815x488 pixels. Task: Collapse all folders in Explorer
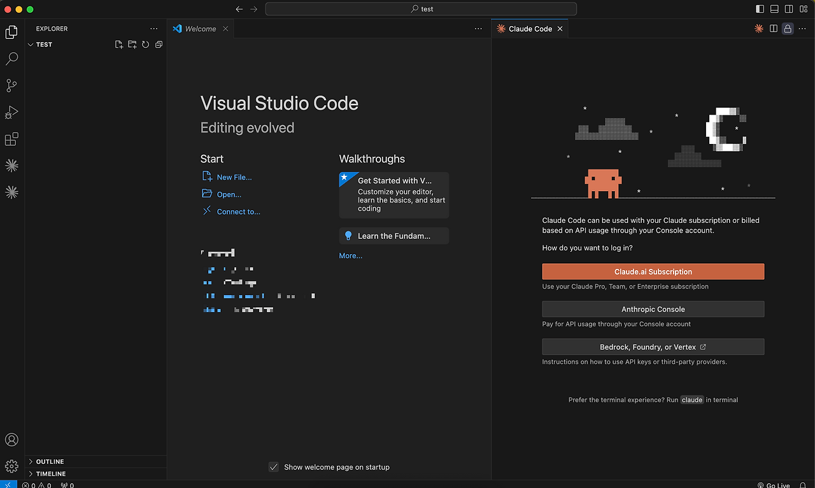pos(159,45)
